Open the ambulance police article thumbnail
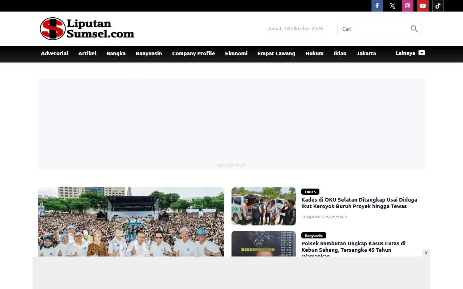 point(264,206)
